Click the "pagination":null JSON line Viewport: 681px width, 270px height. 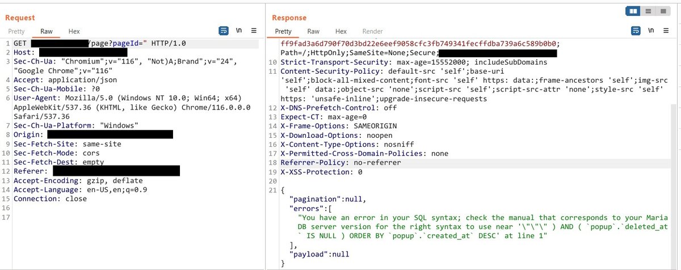[328, 199]
